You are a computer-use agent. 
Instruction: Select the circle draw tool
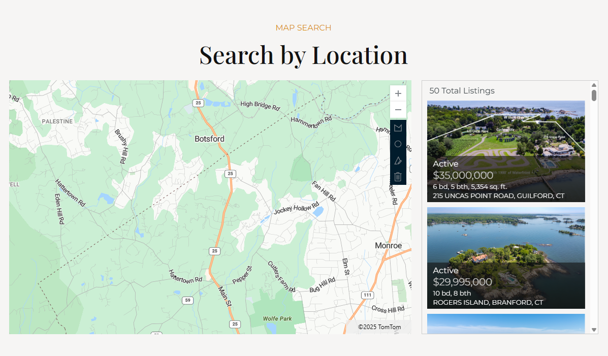[x=398, y=144]
